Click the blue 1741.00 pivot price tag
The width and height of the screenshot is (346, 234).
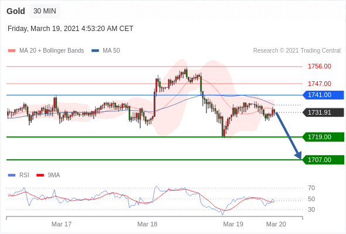(x=323, y=95)
